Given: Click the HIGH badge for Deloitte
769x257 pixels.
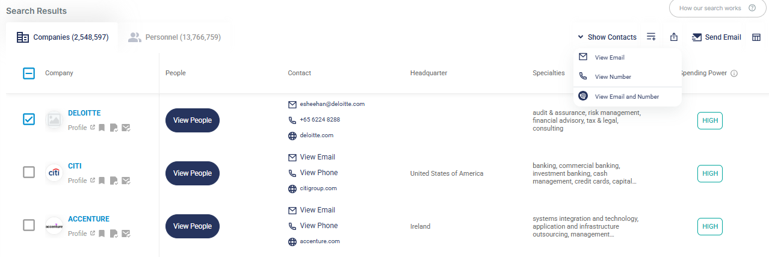Looking at the screenshot, I should (710, 120).
